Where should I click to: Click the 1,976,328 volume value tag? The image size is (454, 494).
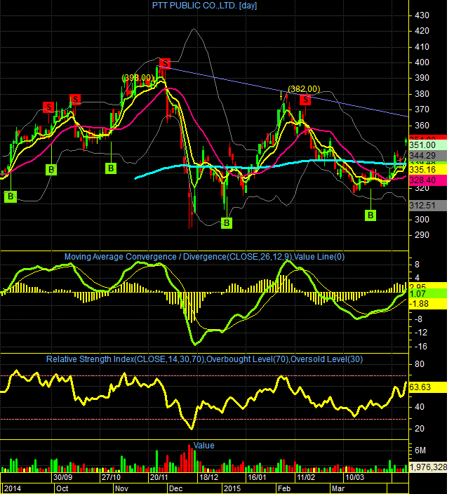pos(427,467)
